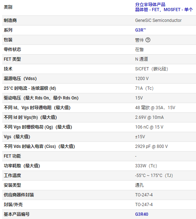
Task: Click the 供应商器件封装 row label
Action: pyautogui.click(x=19, y=195)
